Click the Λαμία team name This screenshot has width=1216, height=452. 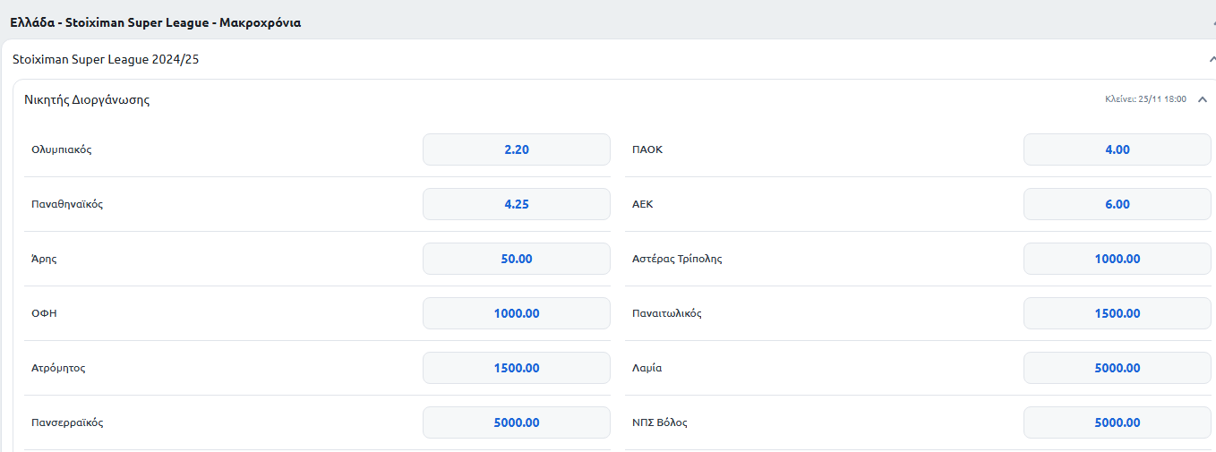647,368
